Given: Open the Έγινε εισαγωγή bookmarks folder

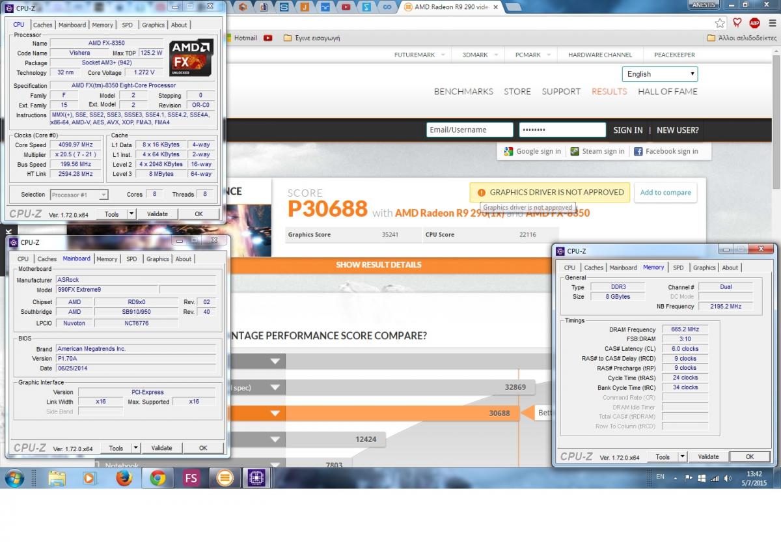Looking at the screenshot, I should click(312, 38).
